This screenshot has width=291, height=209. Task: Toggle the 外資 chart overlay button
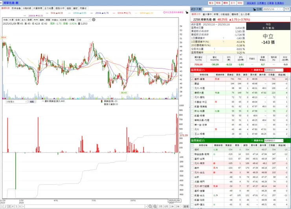(11, 20)
